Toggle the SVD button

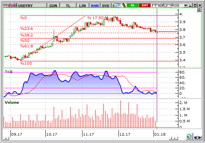click(x=106, y=6)
